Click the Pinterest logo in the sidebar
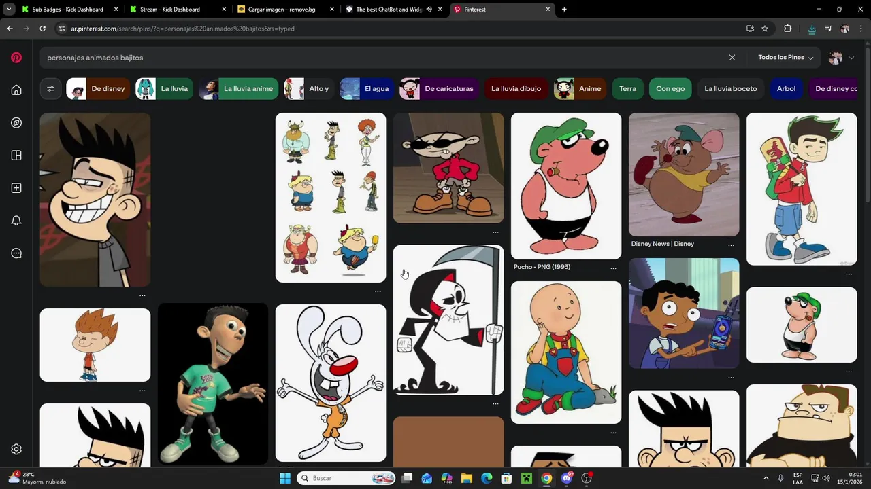The image size is (871, 489). (16, 58)
